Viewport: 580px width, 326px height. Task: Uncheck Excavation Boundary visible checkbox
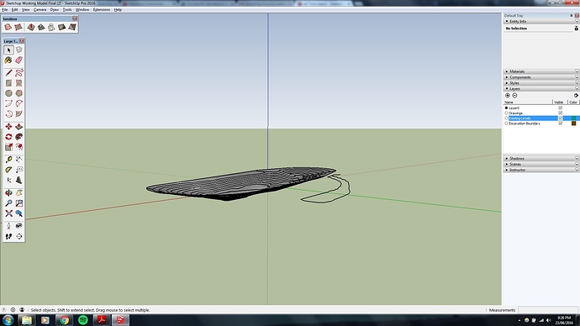point(561,124)
